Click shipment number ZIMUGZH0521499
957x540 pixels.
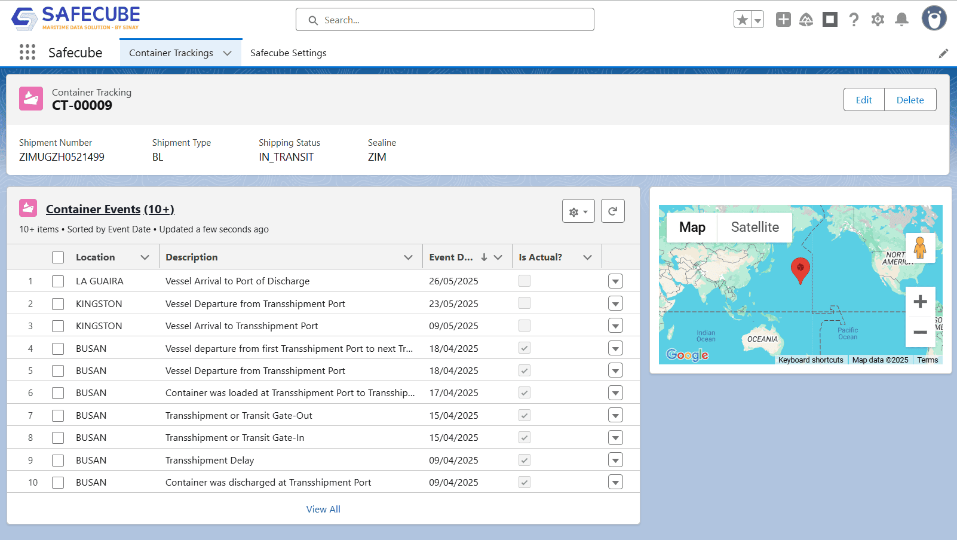(x=62, y=157)
